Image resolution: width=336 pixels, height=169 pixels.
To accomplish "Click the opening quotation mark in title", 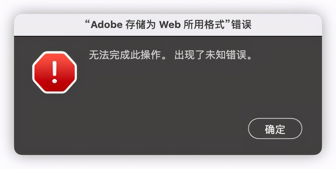I will point(87,23).
